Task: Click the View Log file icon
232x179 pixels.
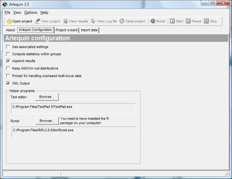Action: 93,22
